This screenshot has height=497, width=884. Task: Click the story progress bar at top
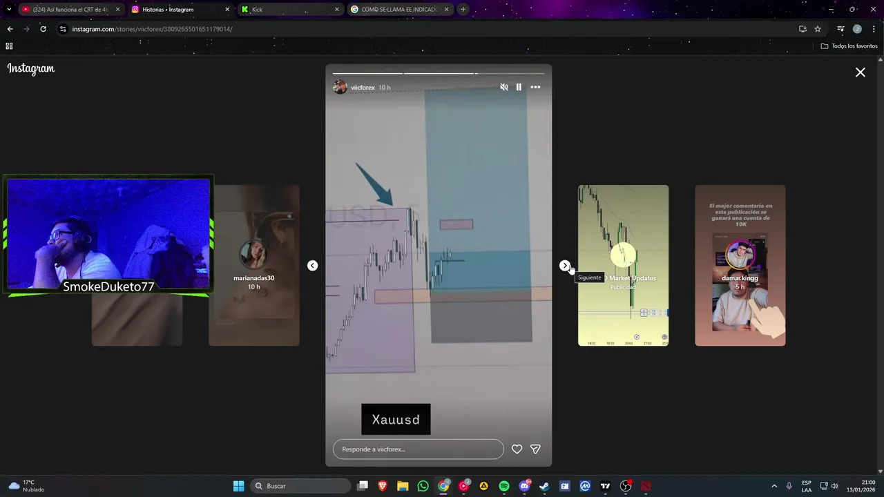pyautogui.click(x=439, y=72)
